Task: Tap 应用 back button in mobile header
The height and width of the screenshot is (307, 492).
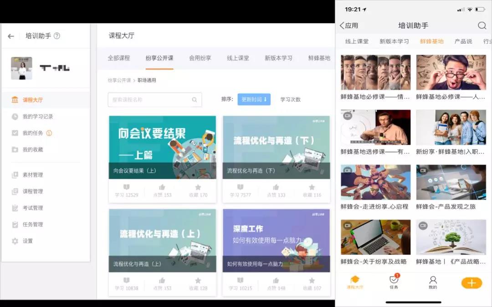Action: click(x=349, y=25)
